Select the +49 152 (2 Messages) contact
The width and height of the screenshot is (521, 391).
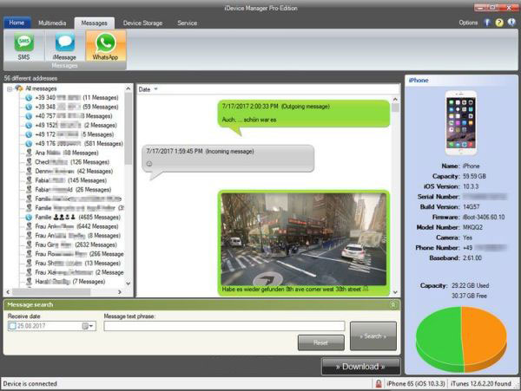[x=76, y=126]
